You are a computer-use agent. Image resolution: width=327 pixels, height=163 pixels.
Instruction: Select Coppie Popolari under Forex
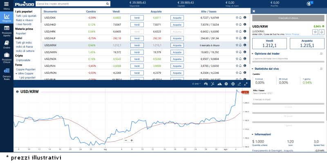(x=25, y=70)
